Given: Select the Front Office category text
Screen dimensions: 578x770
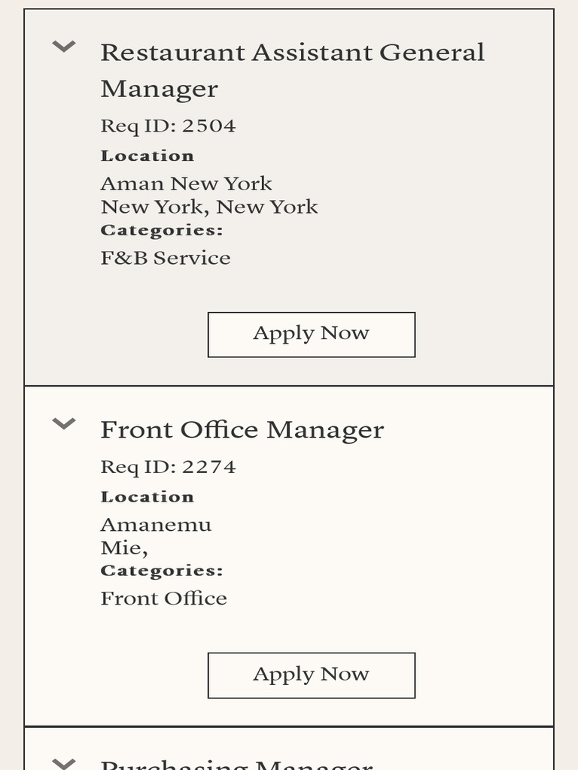Looking at the screenshot, I should 163,599.
